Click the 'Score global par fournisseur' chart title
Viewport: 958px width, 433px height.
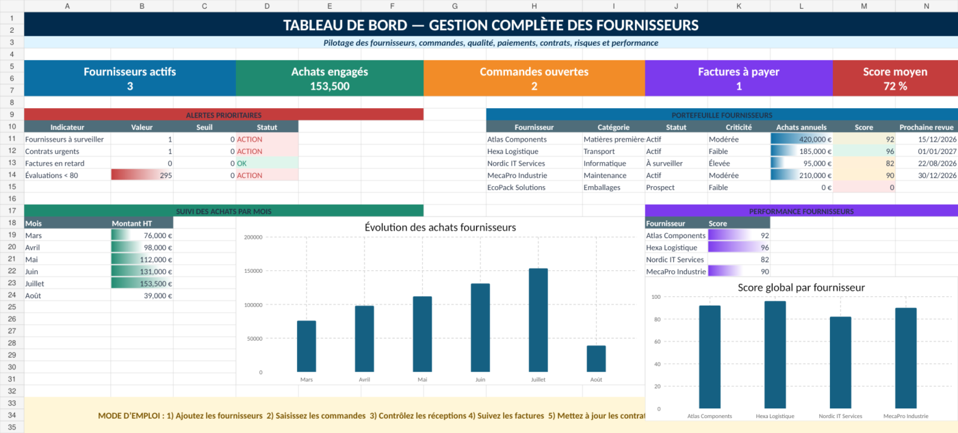click(801, 287)
